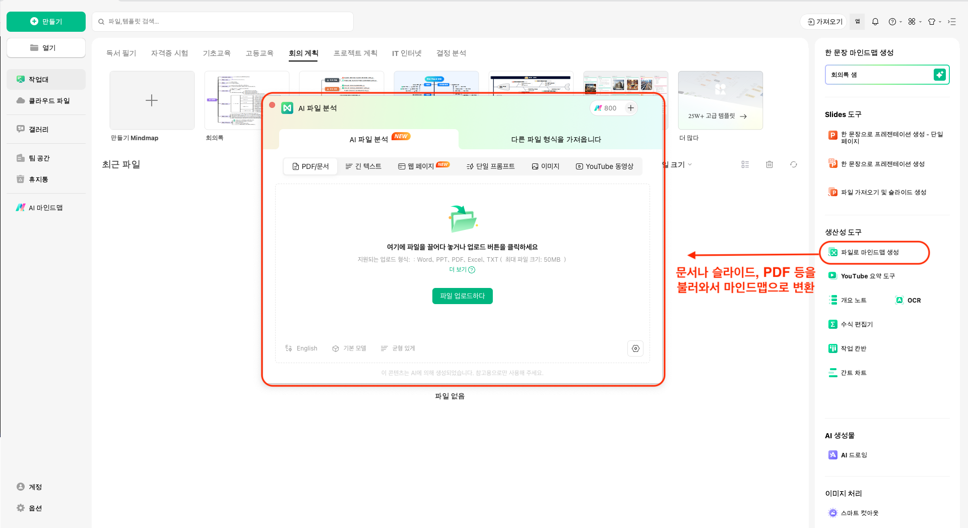Switch to the 프로젝트 계획 tab
This screenshot has width=968, height=528.
point(356,53)
